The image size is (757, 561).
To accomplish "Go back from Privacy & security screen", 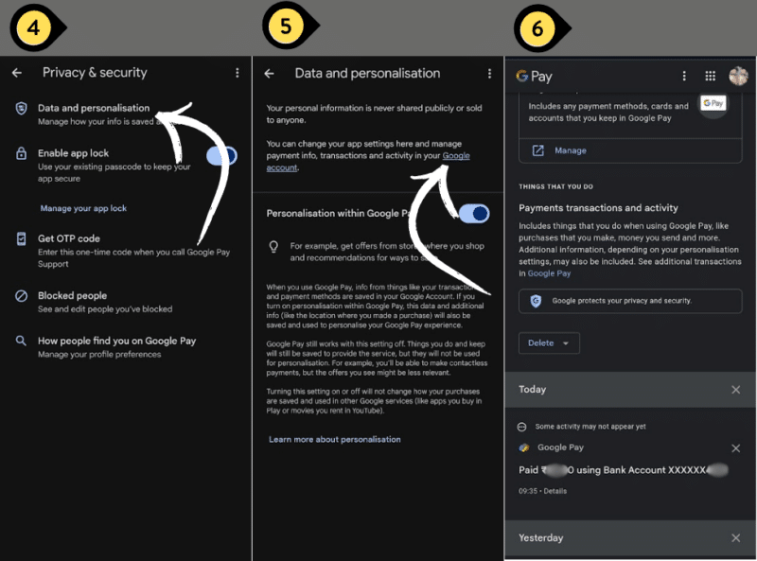I will [x=16, y=73].
